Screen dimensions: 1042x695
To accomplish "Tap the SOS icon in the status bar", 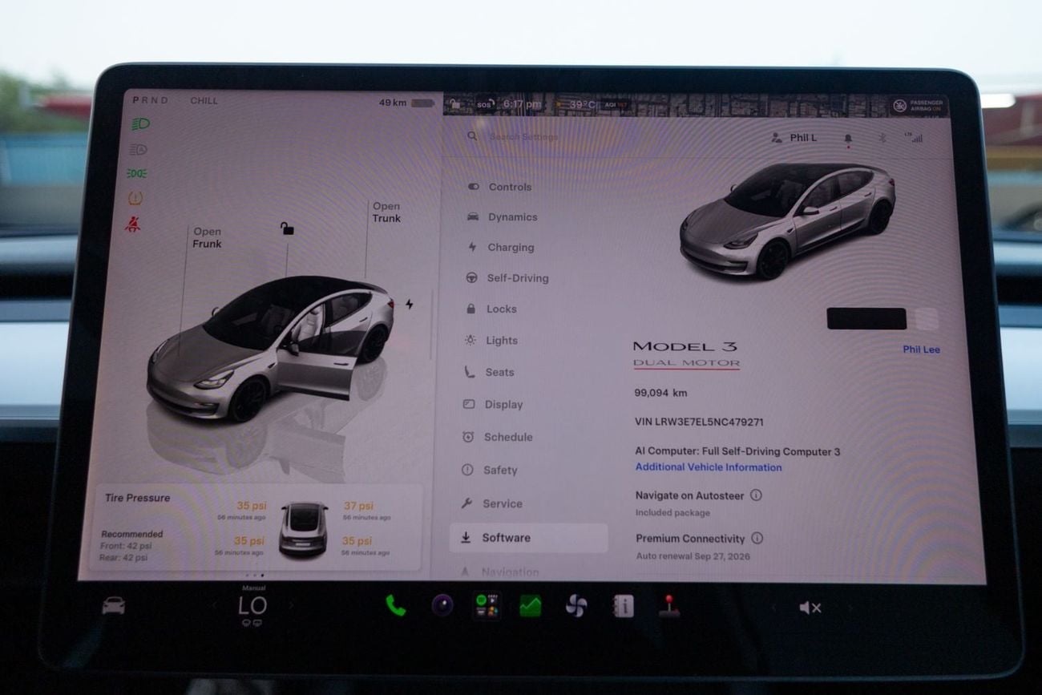I will 485,104.
